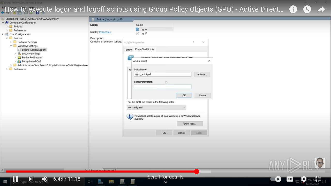Select 'Policy-based QoS' tree item

[32, 61]
